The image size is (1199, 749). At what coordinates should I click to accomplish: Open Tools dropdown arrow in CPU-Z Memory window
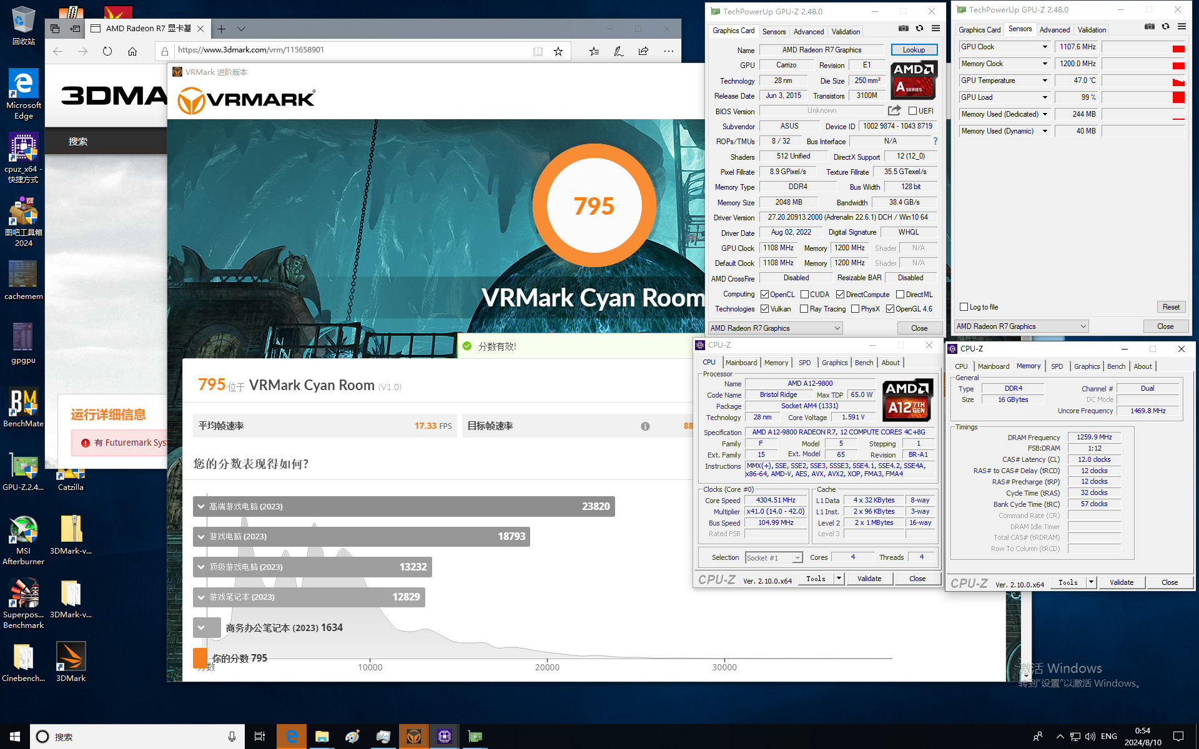(1092, 582)
